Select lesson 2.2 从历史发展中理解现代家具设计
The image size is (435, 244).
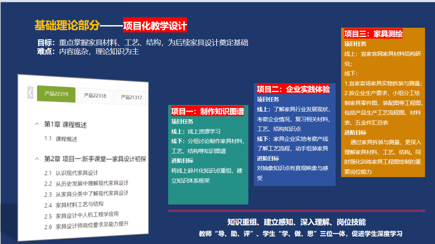(x=92, y=183)
